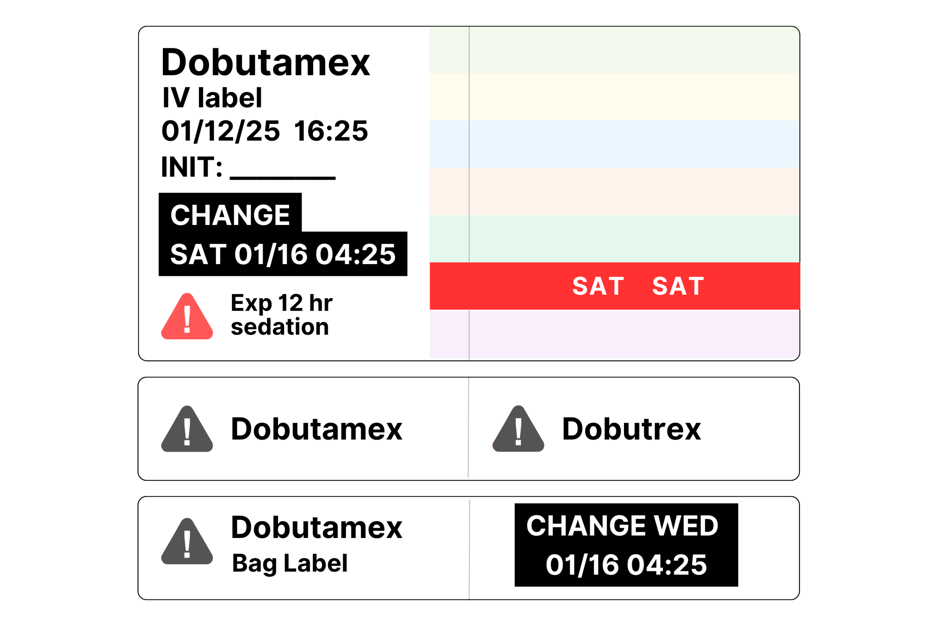Click the Dobutrex label text
The image size is (939, 626).
point(631,429)
